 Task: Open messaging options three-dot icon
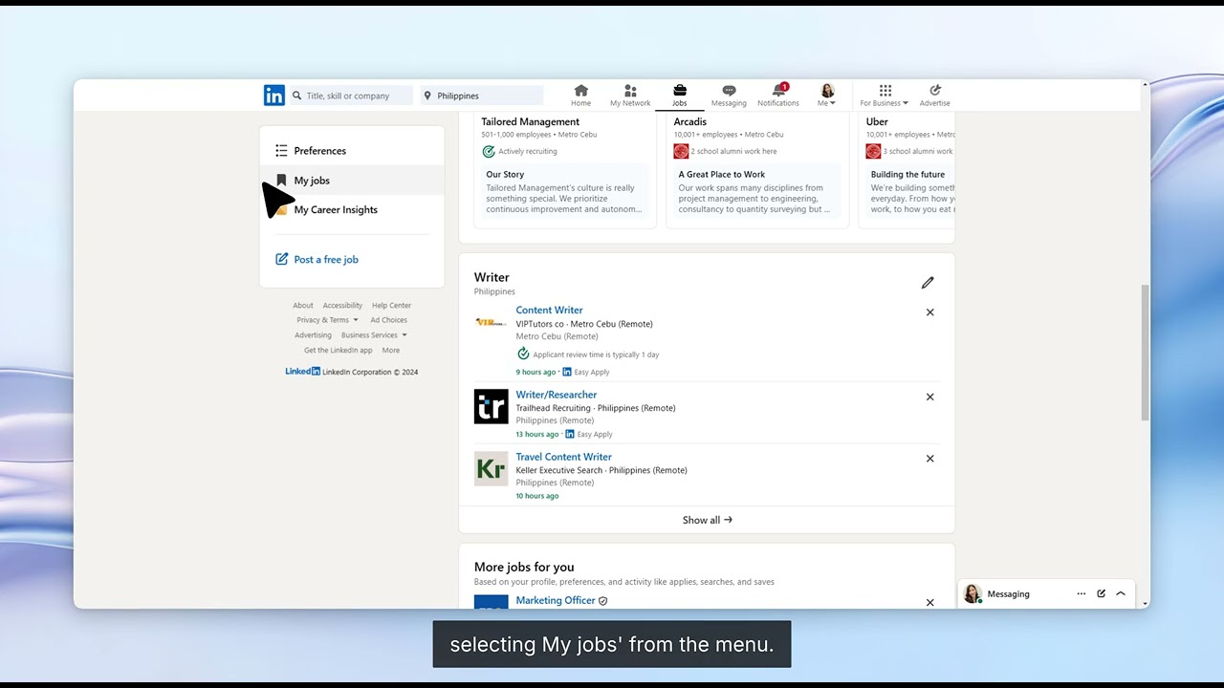pyautogui.click(x=1082, y=593)
